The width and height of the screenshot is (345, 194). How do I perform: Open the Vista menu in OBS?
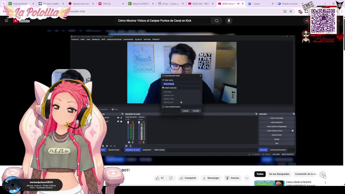point(88,39)
